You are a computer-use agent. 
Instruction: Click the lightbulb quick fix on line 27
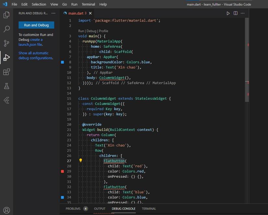pyautogui.click(x=81, y=160)
